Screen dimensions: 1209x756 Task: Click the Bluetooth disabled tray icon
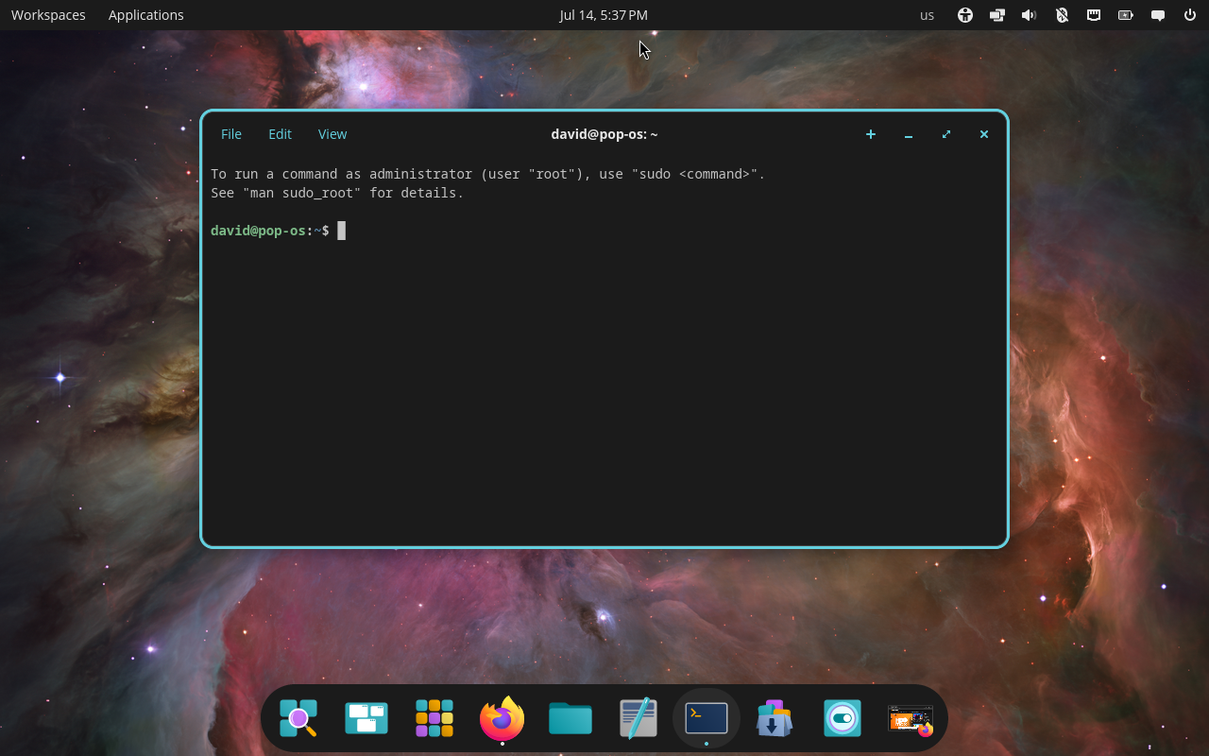point(1062,15)
